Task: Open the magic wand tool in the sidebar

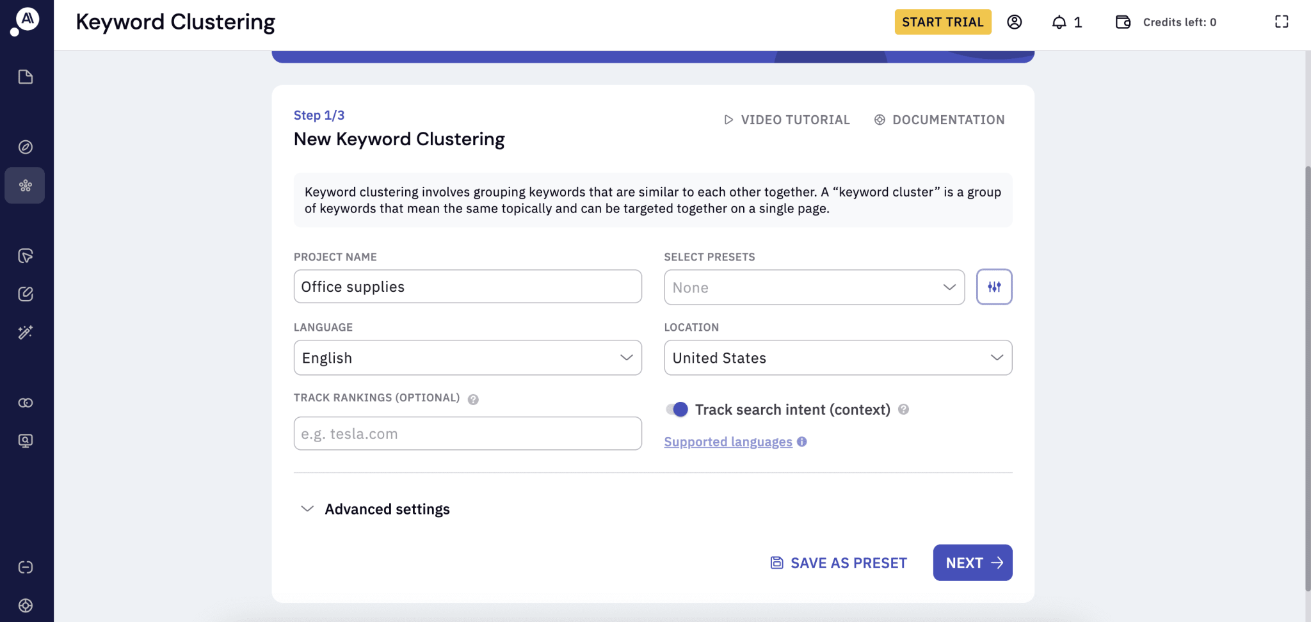Action: coord(25,332)
